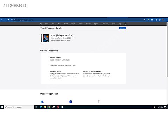Bookmark this page with the star icon
Viewport: 168px width, 126px height.
click(144, 20)
